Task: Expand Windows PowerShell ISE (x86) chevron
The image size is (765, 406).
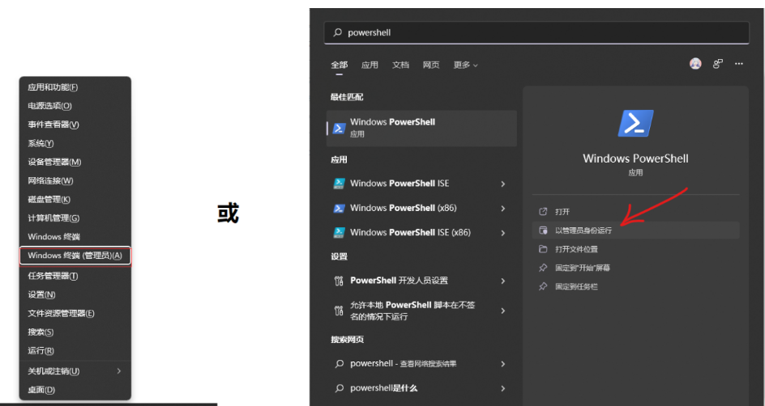Action: pos(503,233)
